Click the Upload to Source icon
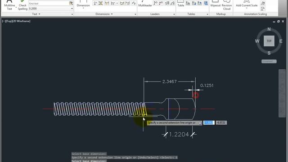The width and height of the screenshot is (288, 162). tap(199, 3)
